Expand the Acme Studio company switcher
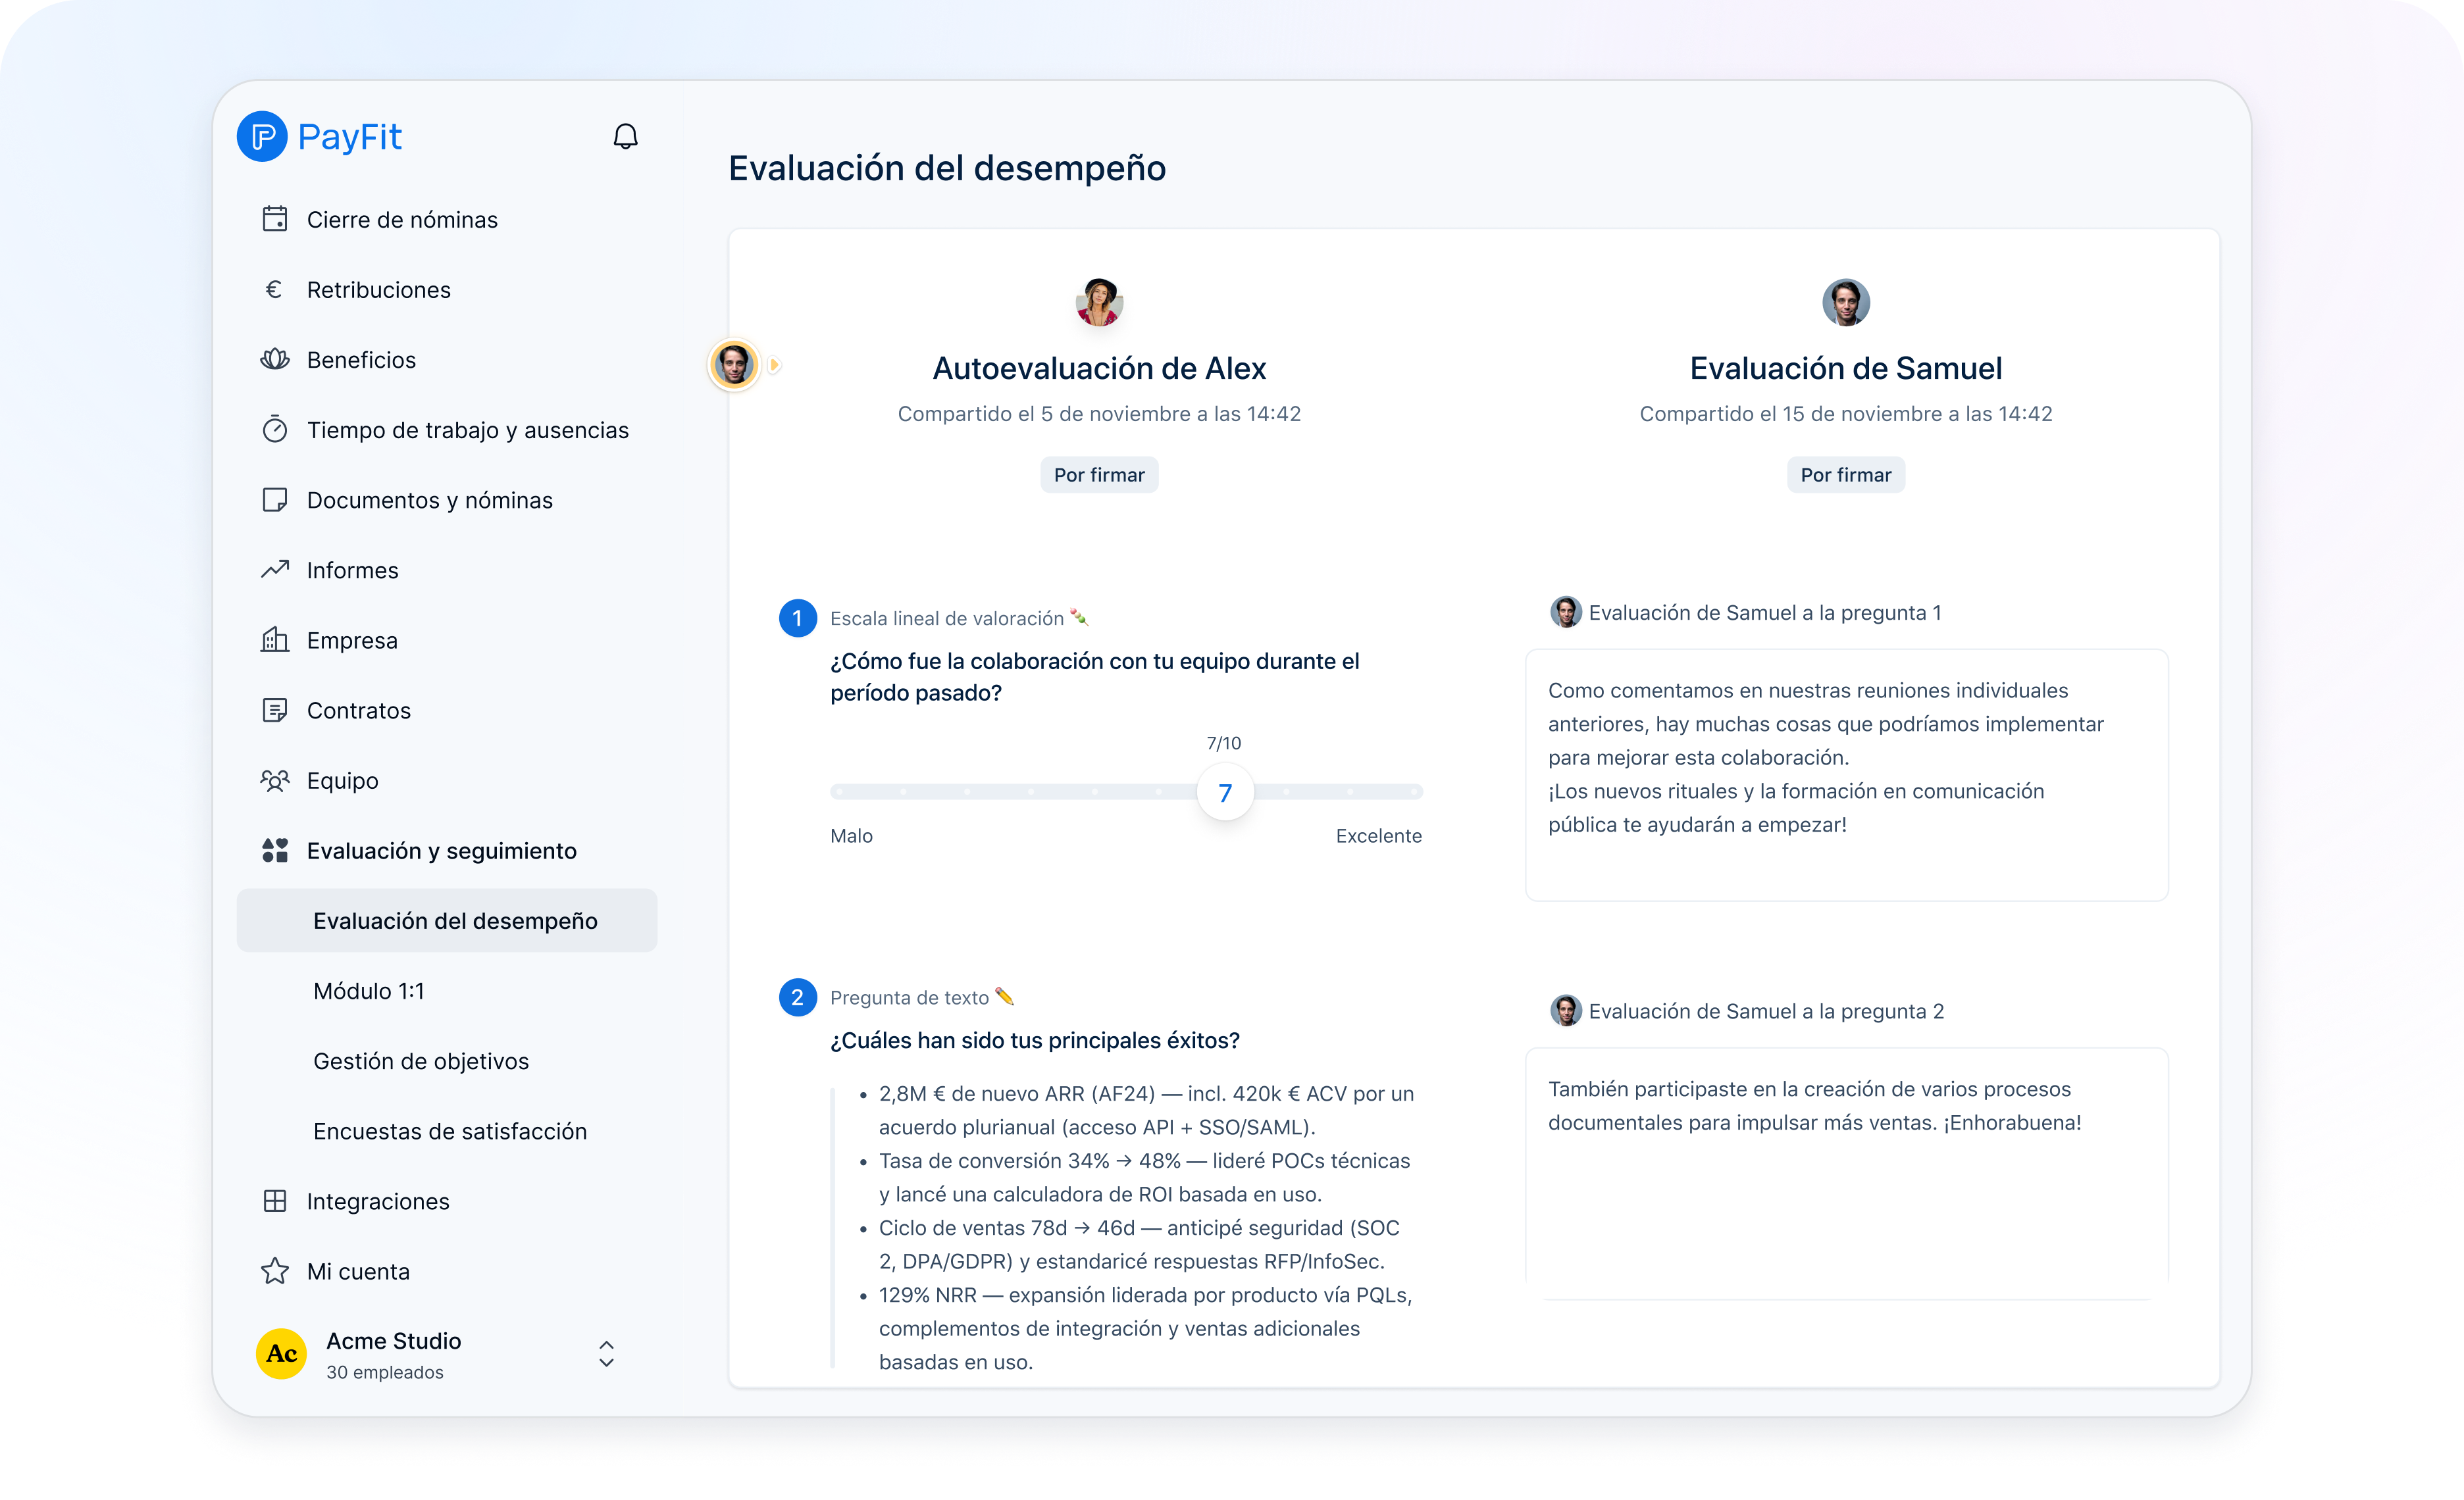 pyautogui.click(x=606, y=1354)
